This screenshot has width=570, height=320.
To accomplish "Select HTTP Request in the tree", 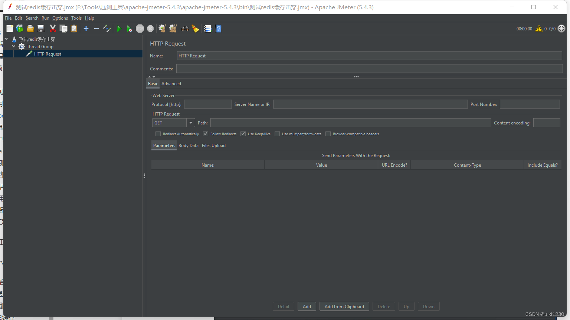I will coord(47,54).
